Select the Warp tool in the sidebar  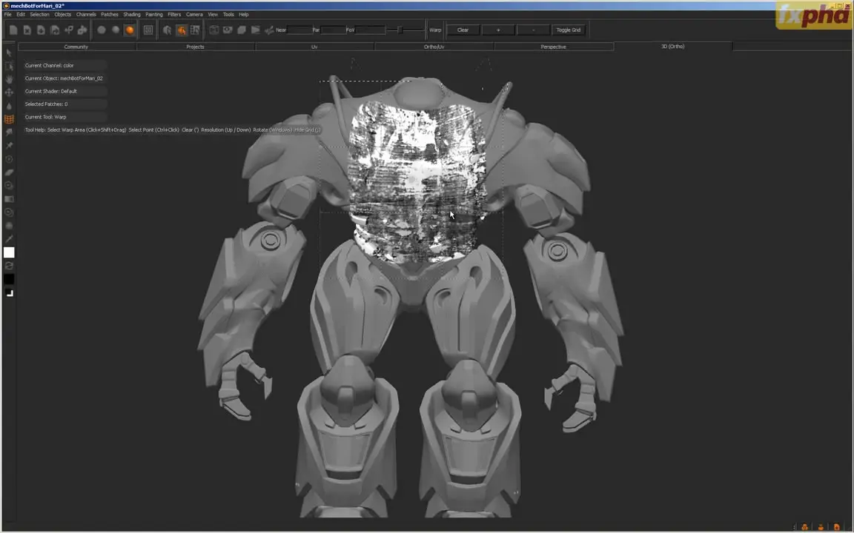tap(9, 118)
